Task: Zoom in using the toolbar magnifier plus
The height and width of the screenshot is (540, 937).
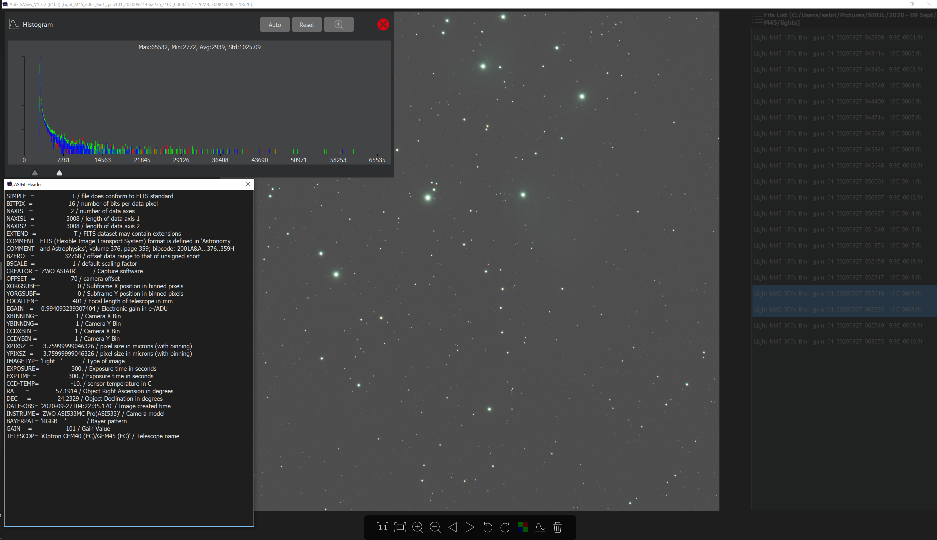Action: (418, 527)
